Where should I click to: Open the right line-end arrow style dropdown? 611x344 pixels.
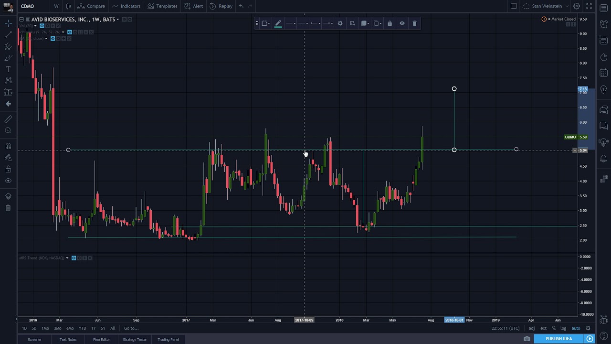(327, 23)
